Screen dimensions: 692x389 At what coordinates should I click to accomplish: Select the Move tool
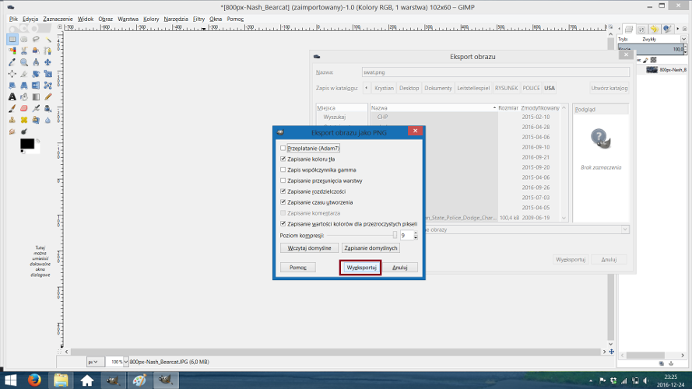point(47,62)
